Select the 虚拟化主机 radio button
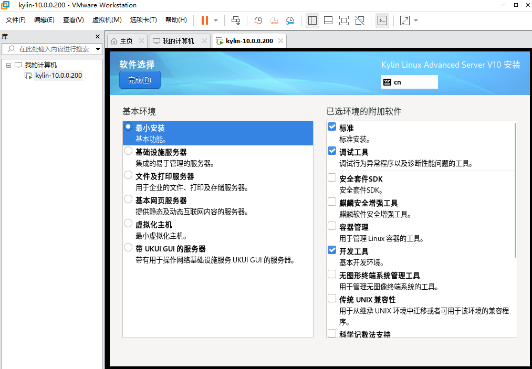The width and height of the screenshot is (532, 369). tap(128, 223)
